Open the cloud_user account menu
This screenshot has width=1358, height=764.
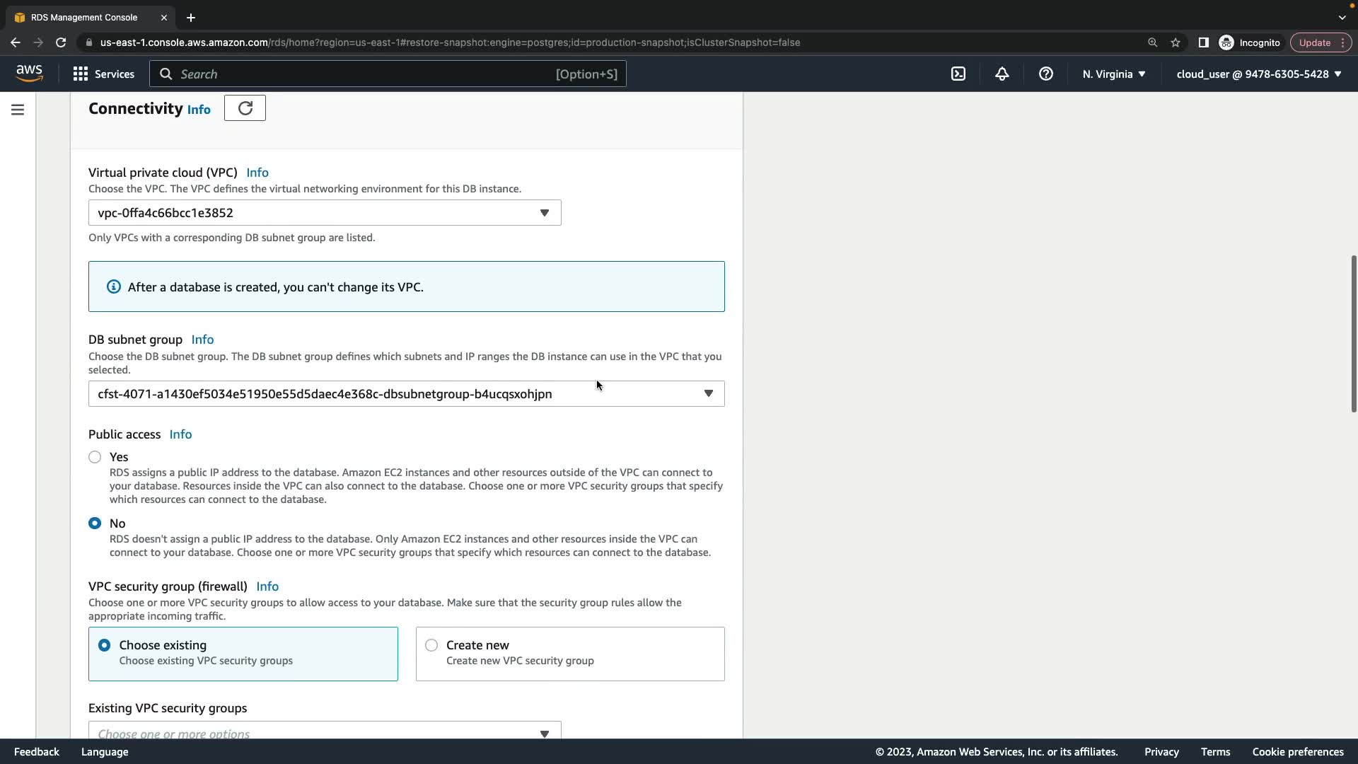click(1258, 74)
